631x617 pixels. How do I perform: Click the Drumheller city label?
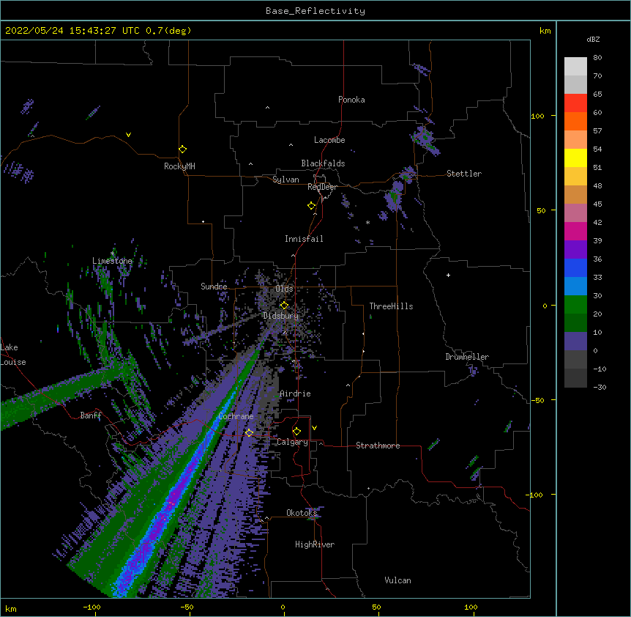click(x=467, y=357)
